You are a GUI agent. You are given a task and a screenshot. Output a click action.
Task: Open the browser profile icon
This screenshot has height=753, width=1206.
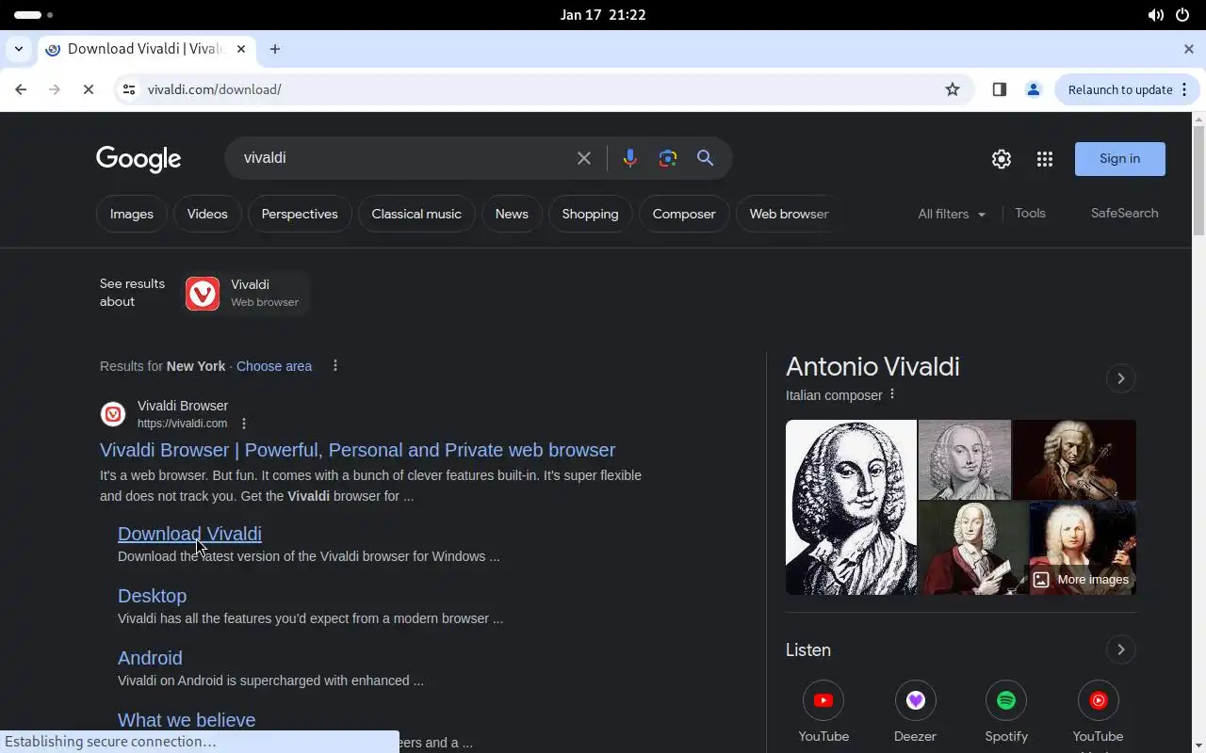coord(1034,89)
